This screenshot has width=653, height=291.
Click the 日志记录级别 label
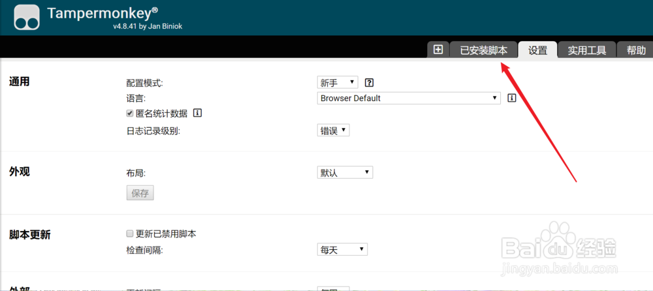tap(153, 130)
